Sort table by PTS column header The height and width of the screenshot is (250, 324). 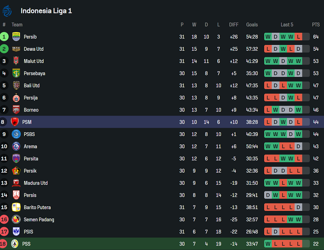point(316,25)
